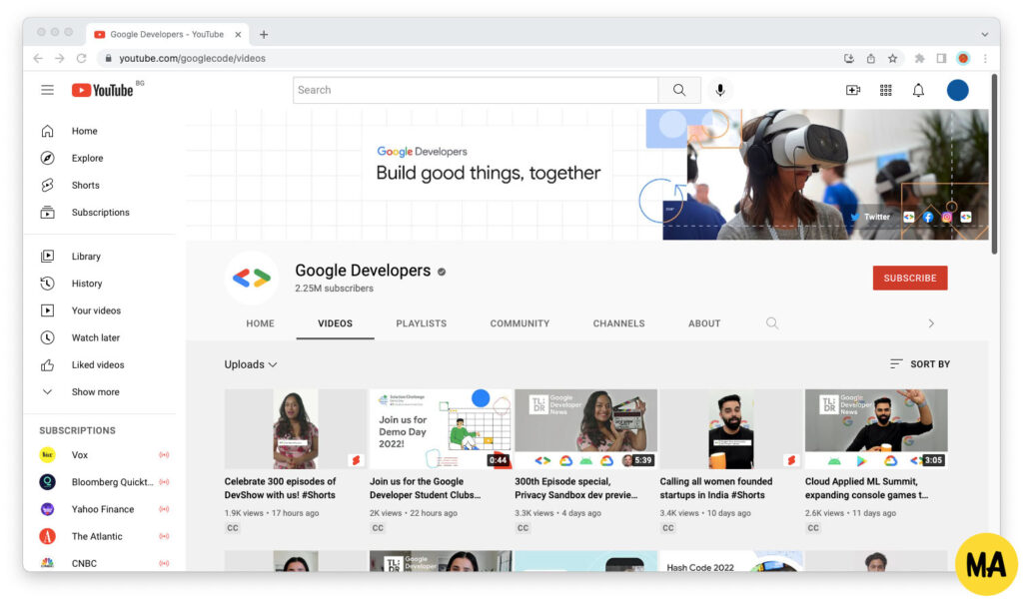The height and width of the screenshot is (600, 1023).
Task: Click the Instagram icon on banner
Action: (x=947, y=218)
